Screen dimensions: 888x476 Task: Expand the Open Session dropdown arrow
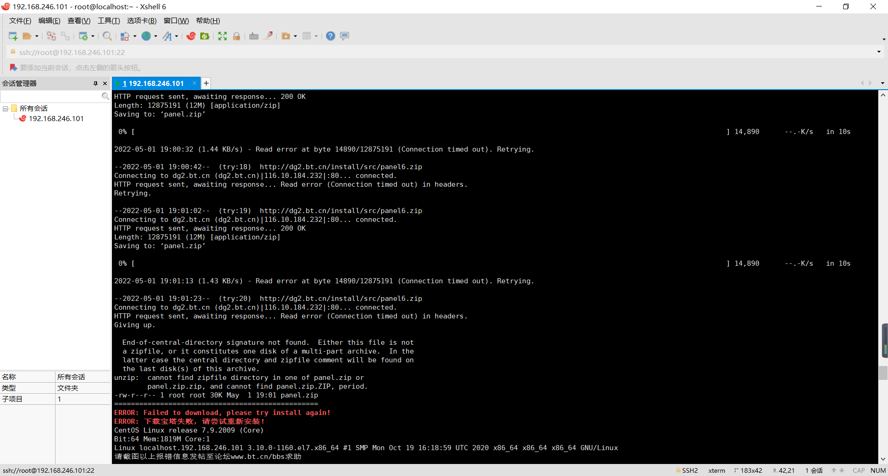(x=37, y=36)
